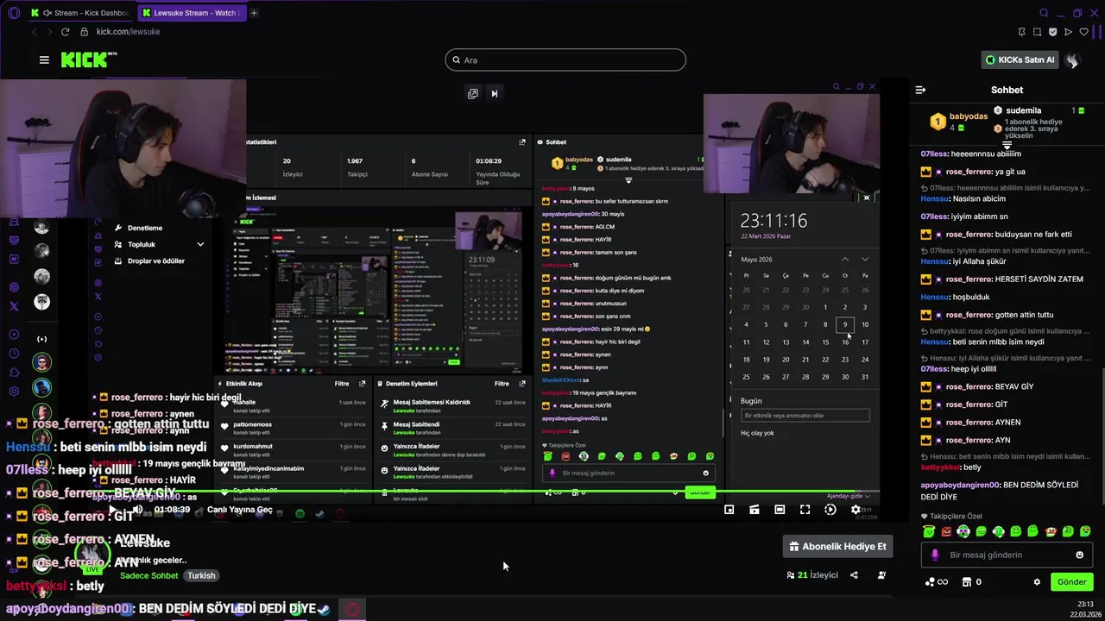Image resolution: width=1105 pixels, height=621 pixels.
Task: Open browser tab search magnifier
Action: [1044, 13]
